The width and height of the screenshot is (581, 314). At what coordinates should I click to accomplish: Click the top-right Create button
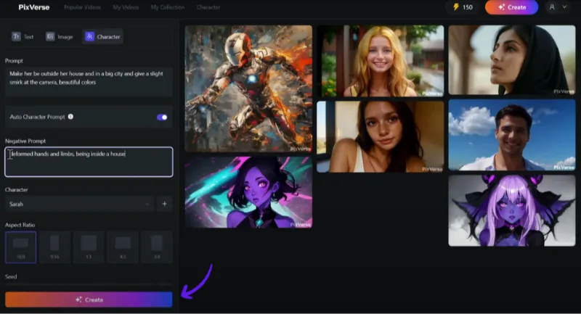[x=511, y=7]
